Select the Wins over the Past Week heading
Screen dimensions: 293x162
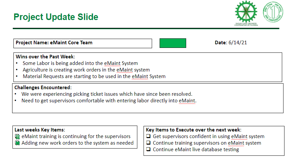(x=46, y=57)
